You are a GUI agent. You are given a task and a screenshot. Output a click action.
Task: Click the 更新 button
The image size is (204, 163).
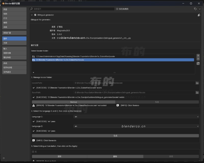point(59,156)
